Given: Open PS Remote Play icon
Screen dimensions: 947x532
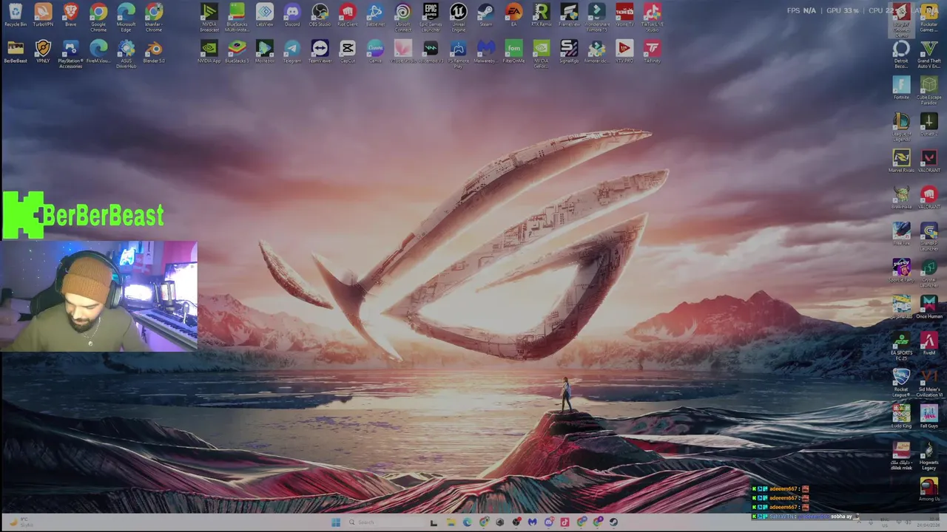Looking at the screenshot, I should click(x=458, y=55).
